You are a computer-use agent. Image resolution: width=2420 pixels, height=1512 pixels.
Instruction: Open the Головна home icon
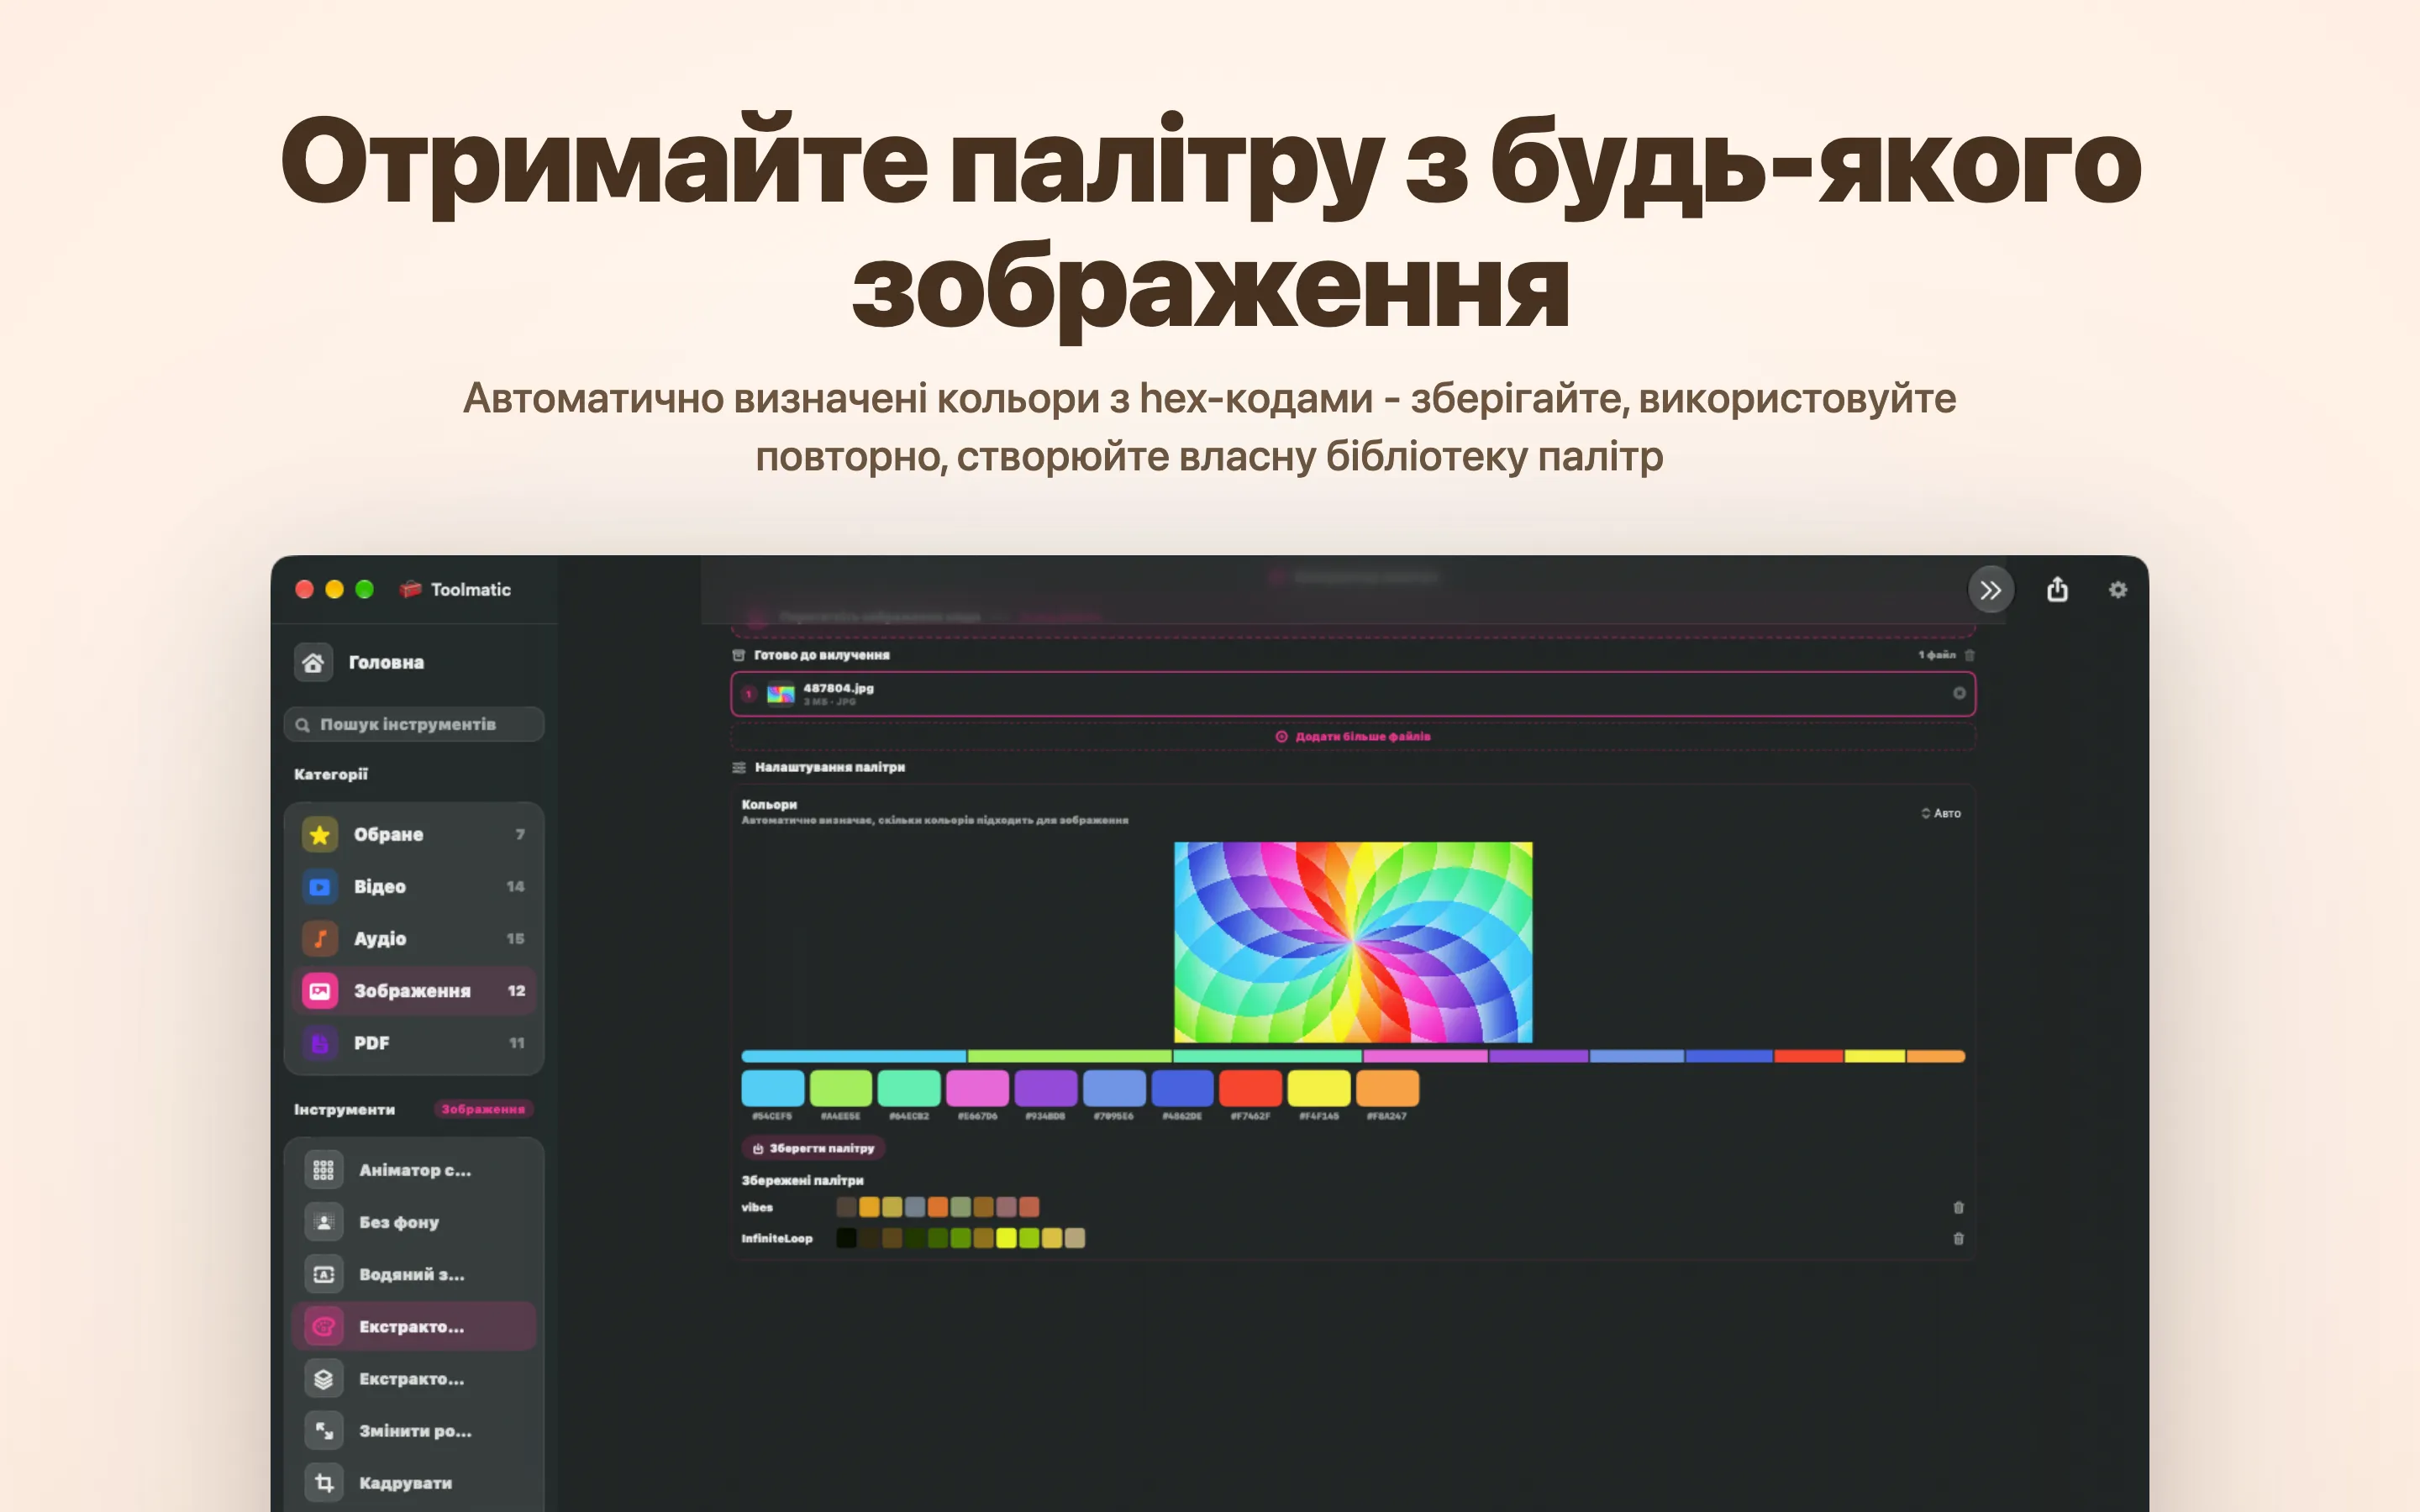pyautogui.click(x=313, y=662)
